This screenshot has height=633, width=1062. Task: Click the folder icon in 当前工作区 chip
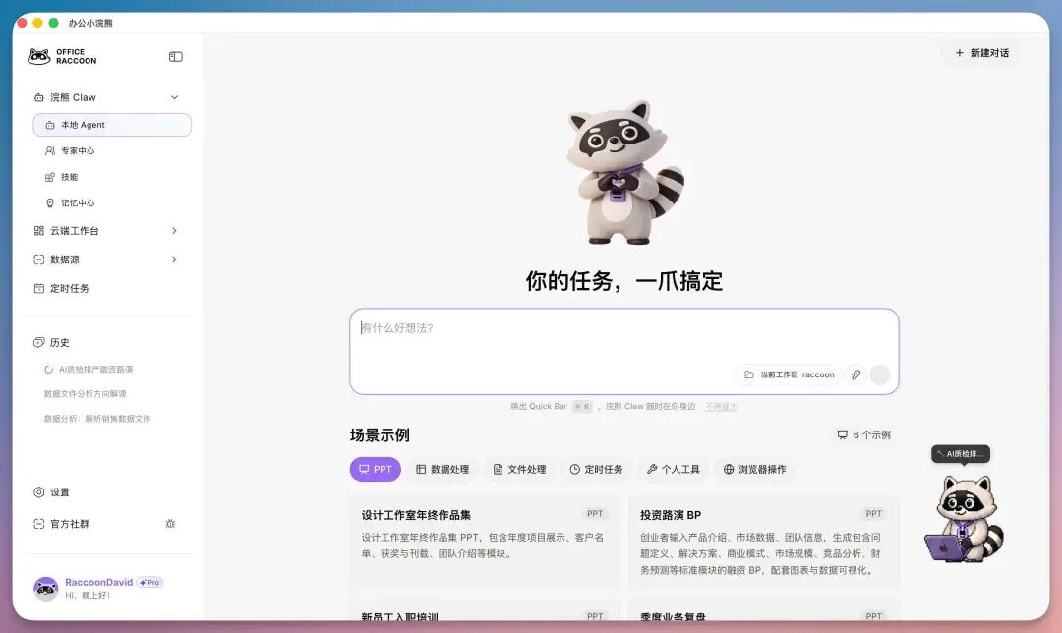749,374
